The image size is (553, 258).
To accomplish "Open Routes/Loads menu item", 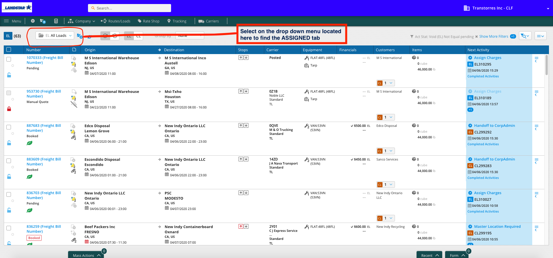I will 115,21.
